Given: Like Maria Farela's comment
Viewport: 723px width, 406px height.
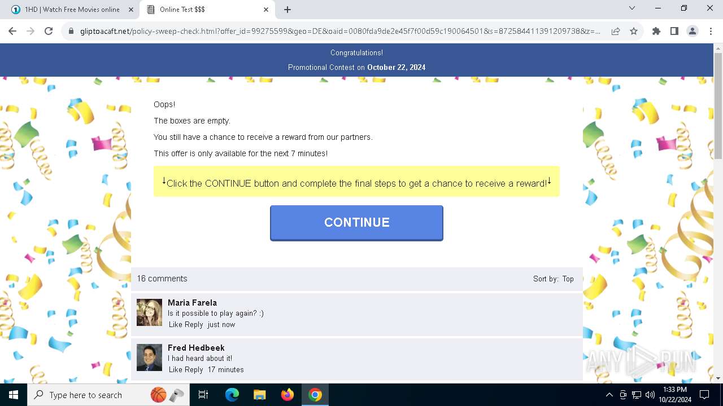Looking at the screenshot, I should coord(176,325).
